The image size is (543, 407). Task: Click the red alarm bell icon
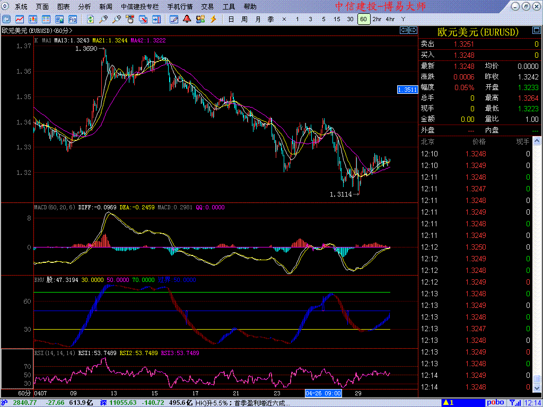(187, 19)
